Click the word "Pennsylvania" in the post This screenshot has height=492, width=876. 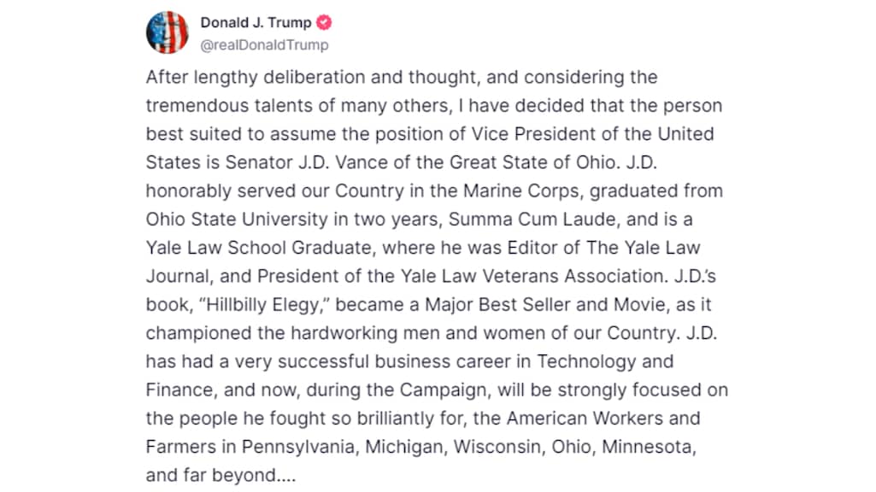click(295, 447)
